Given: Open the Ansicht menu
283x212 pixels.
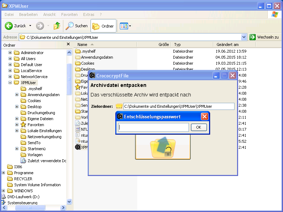Looking at the screenshot, I should [50, 14].
